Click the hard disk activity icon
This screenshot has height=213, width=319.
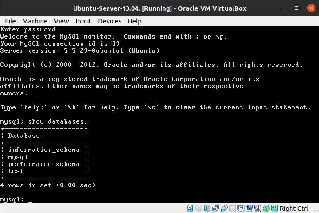pyautogui.click(x=190, y=208)
